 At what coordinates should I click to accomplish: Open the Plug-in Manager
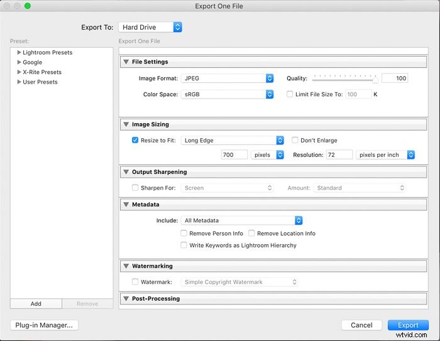[x=45, y=325]
